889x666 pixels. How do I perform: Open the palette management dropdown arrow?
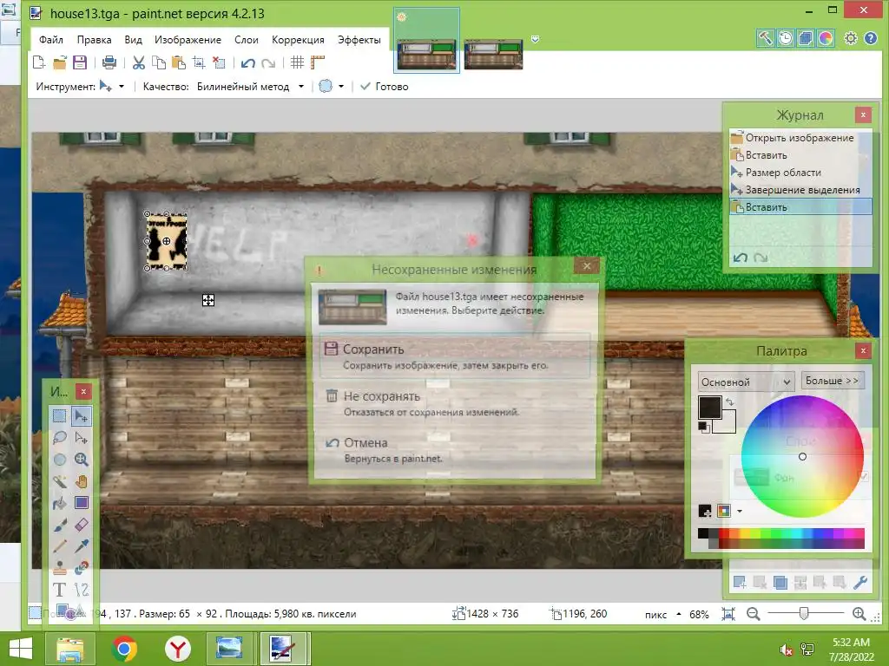(x=740, y=512)
